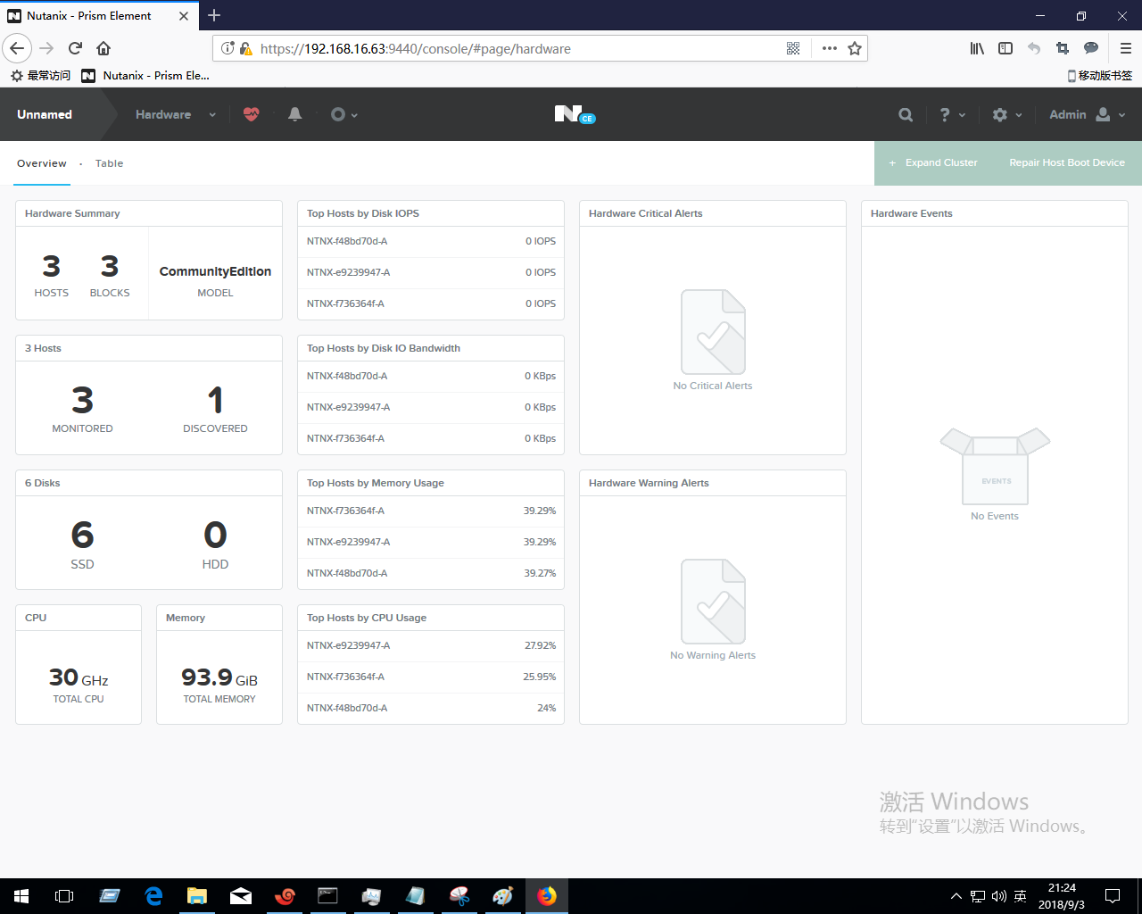Go to browser home page
Screen dimensions: 1142x914
coord(103,48)
